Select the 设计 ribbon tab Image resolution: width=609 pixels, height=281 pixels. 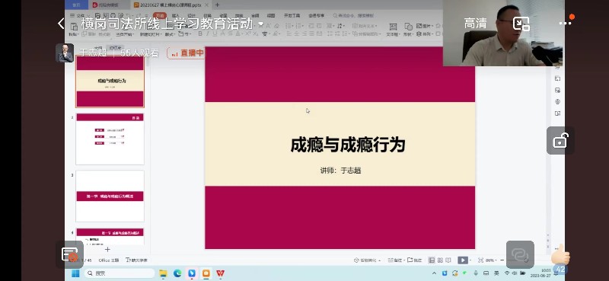(x=191, y=15)
